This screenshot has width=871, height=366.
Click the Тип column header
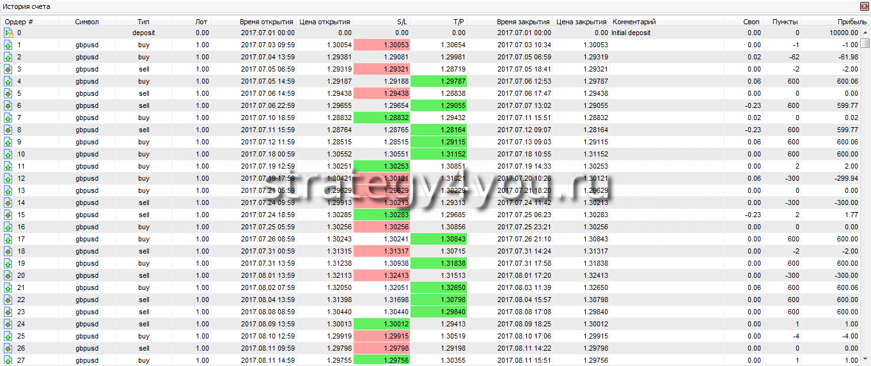click(143, 22)
